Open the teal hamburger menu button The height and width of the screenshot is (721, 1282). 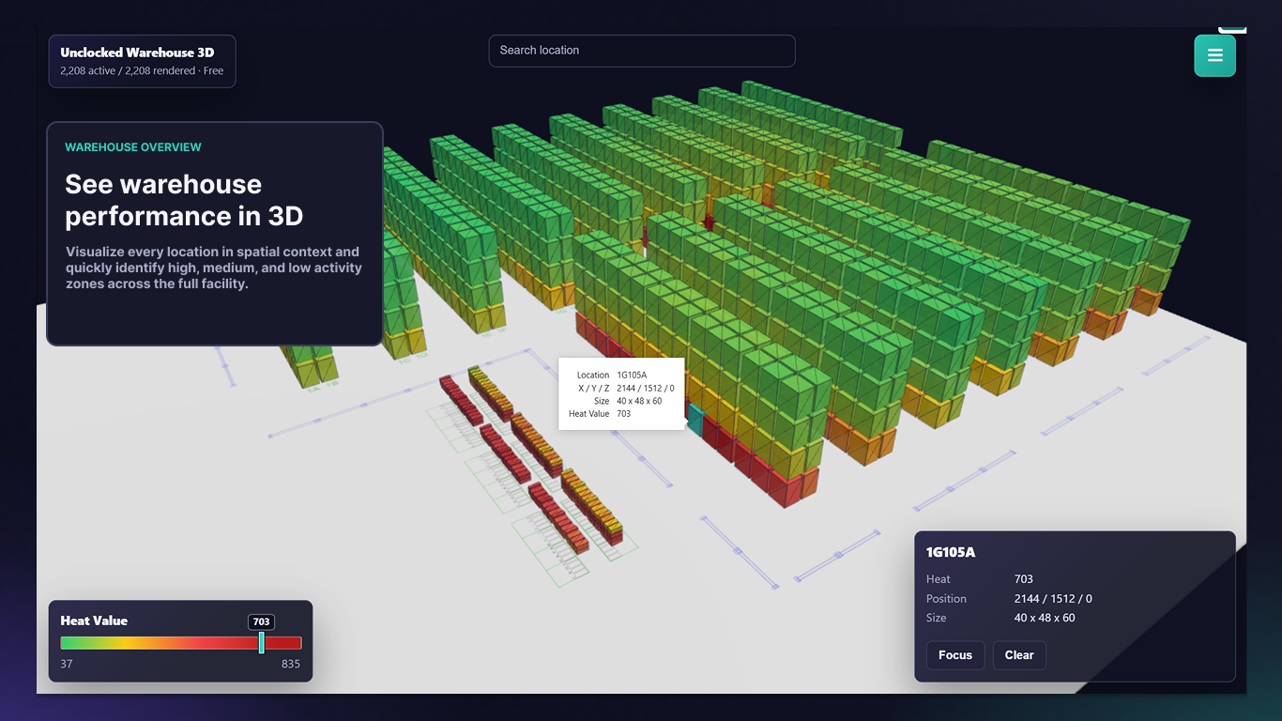(x=1214, y=55)
